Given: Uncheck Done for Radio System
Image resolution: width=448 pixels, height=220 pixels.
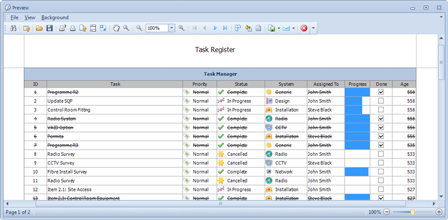Looking at the screenshot, I should click(381, 119).
